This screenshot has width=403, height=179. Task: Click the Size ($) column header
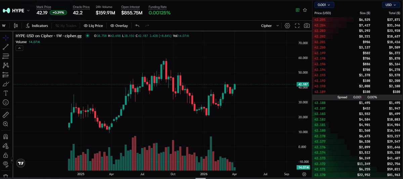pyautogui.click(x=366, y=13)
